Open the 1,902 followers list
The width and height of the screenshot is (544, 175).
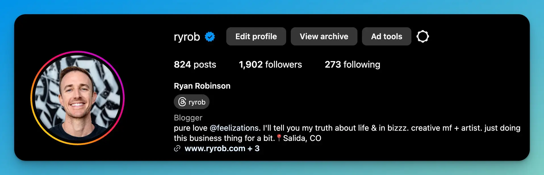pyautogui.click(x=270, y=64)
